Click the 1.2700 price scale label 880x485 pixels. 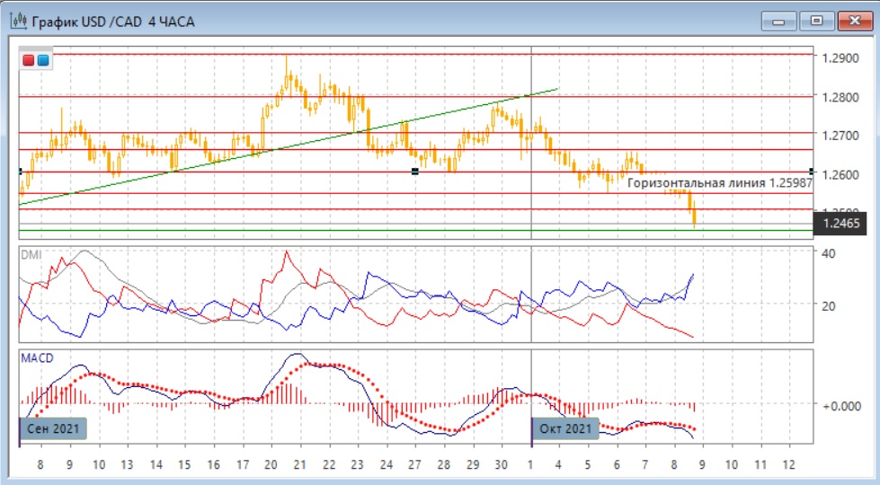pos(840,136)
